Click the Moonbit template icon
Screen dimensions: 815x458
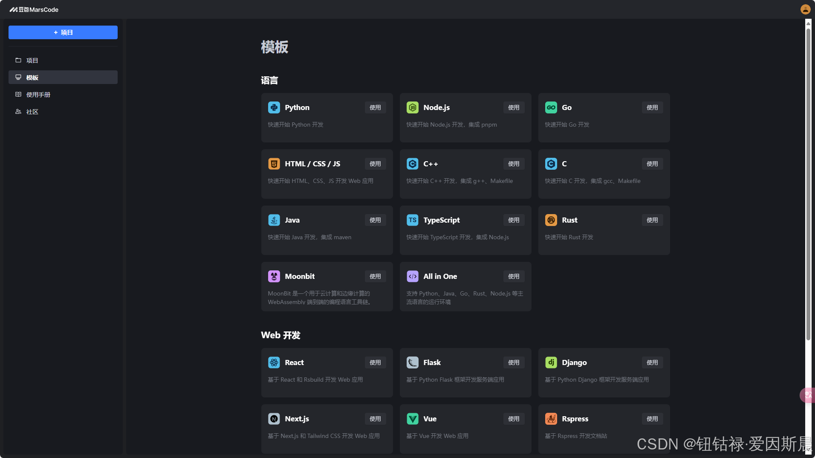pyautogui.click(x=274, y=276)
